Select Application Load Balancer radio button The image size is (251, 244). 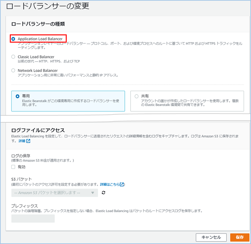click(x=13, y=39)
